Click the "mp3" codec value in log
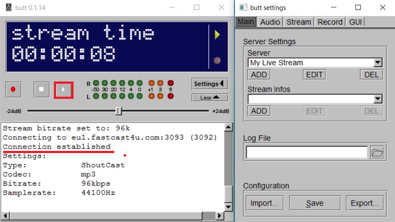Viewport: 395px width, 222px height. click(88, 175)
